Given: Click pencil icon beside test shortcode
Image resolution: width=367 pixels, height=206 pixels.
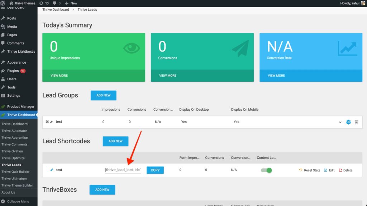Looking at the screenshot, I should click(52, 170).
